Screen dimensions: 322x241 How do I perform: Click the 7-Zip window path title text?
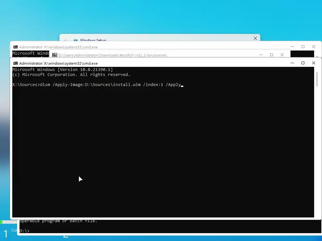tap(113, 55)
